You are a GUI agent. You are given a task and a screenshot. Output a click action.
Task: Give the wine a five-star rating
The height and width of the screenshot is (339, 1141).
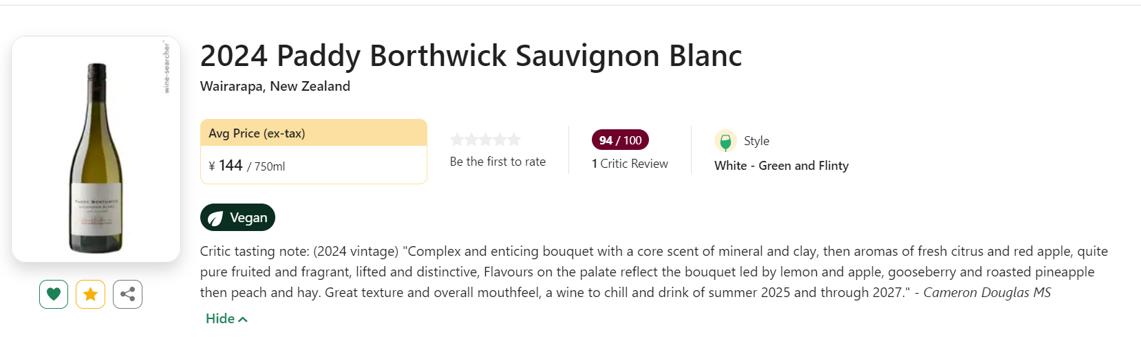pos(513,140)
